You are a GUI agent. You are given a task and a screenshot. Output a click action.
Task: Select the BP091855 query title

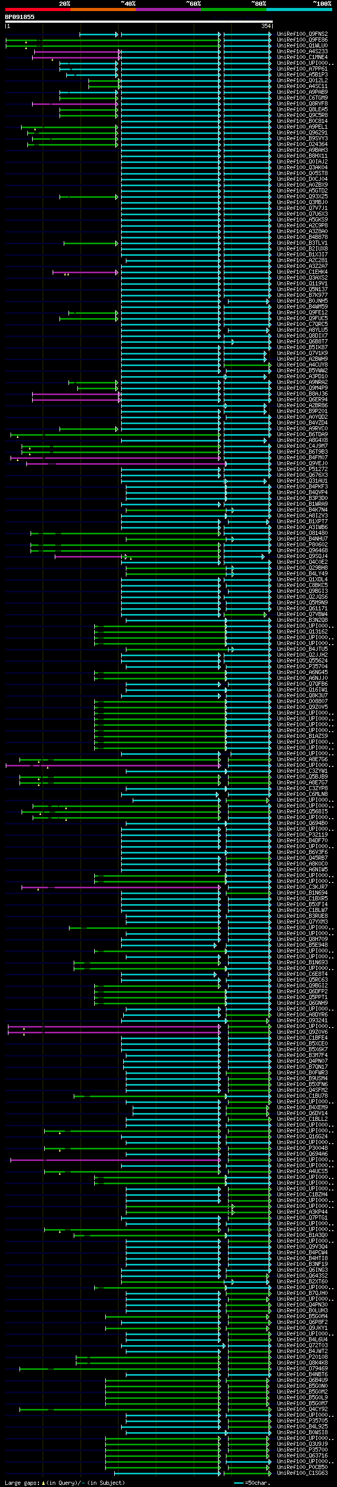[19, 17]
